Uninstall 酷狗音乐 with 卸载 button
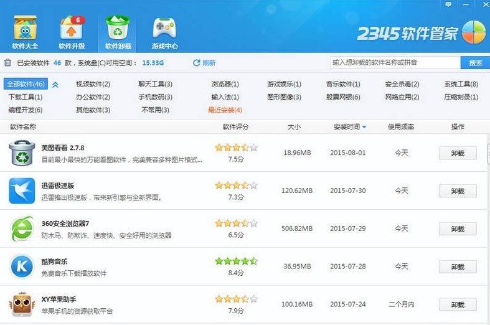The height and width of the screenshot is (325, 490). (x=458, y=266)
